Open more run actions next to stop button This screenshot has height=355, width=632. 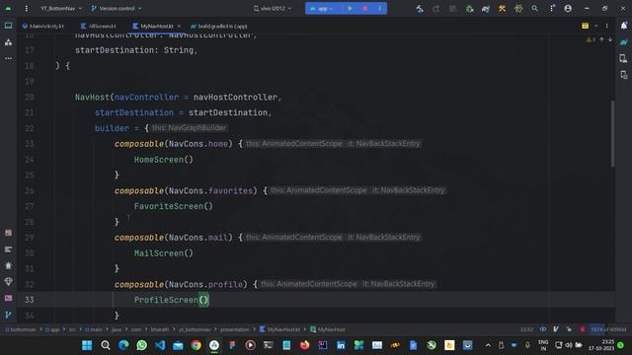click(x=379, y=8)
